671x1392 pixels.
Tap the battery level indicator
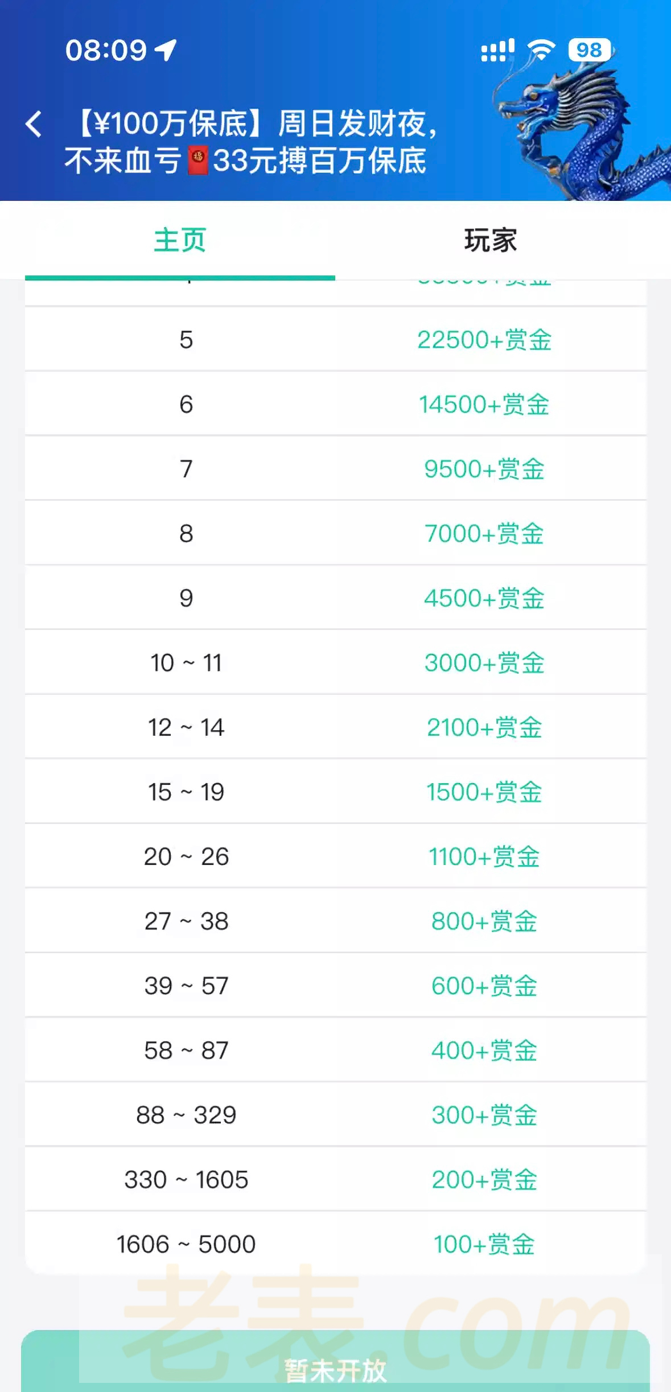point(590,50)
